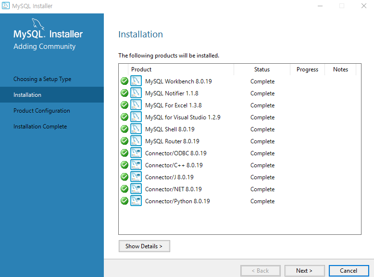Image resolution: width=374 pixels, height=277 pixels.
Task: Go to Choosing a Setup Type step
Action: click(x=42, y=79)
